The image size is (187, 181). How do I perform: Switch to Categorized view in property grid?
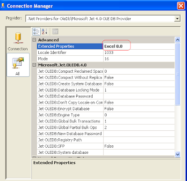pyautogui.click(x=36, y=31)
